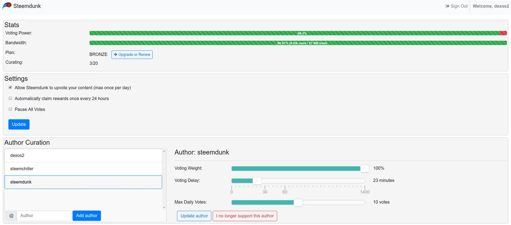
Task: Click the Bandwidth progress bar
Action: [298, 43]
